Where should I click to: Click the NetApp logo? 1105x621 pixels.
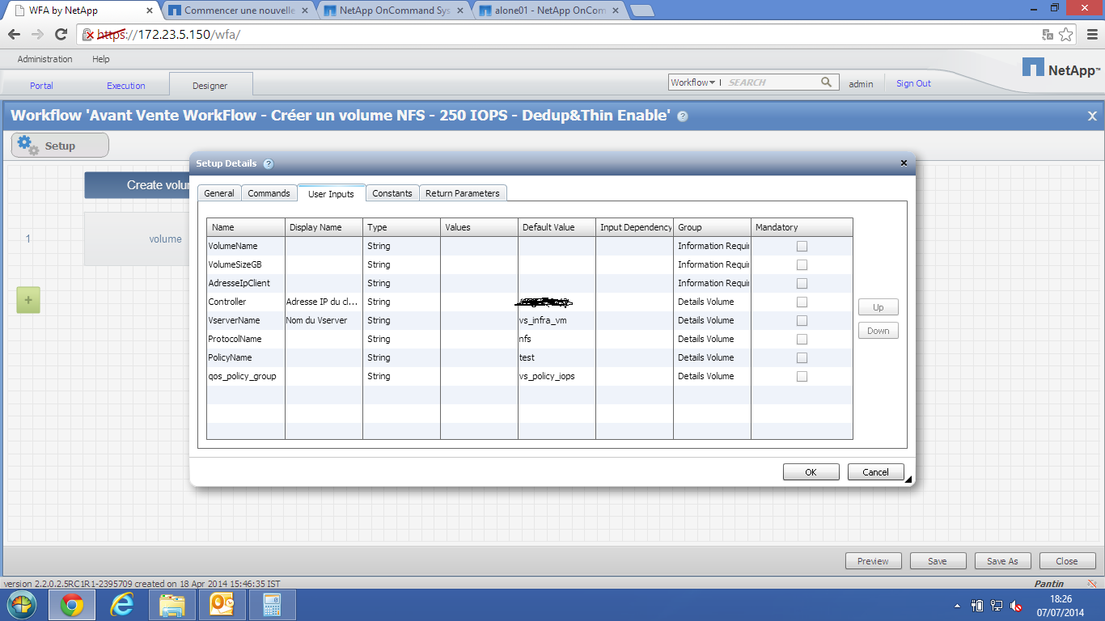point(1061,68)
